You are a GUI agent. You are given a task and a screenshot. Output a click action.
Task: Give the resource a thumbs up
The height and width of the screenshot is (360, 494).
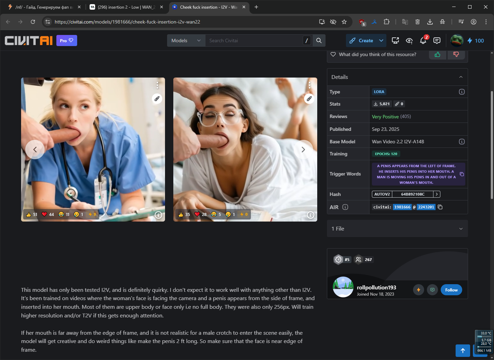coord(438,54)
